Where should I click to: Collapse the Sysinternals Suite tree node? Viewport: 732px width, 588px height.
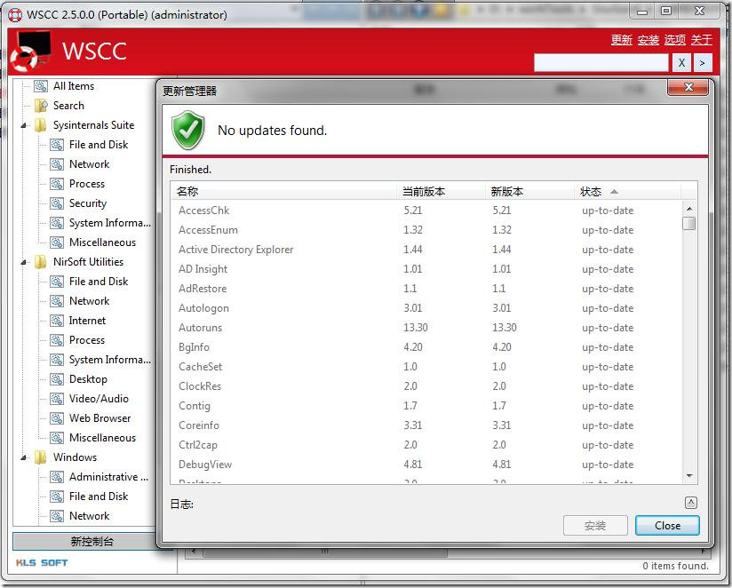pos(24,126)
